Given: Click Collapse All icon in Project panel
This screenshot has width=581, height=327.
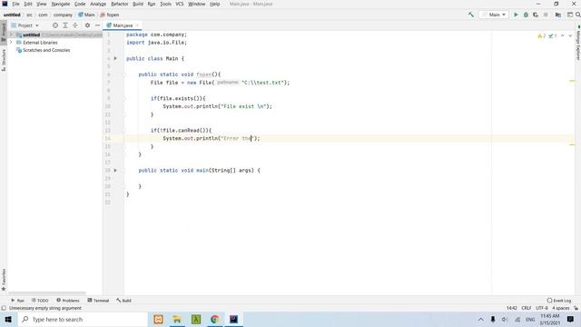Looking at the screenshot, I should click(x=75, y=25).
